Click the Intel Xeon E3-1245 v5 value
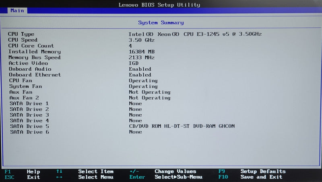This screenshot has width=322, height=182. tap(195, 34)
